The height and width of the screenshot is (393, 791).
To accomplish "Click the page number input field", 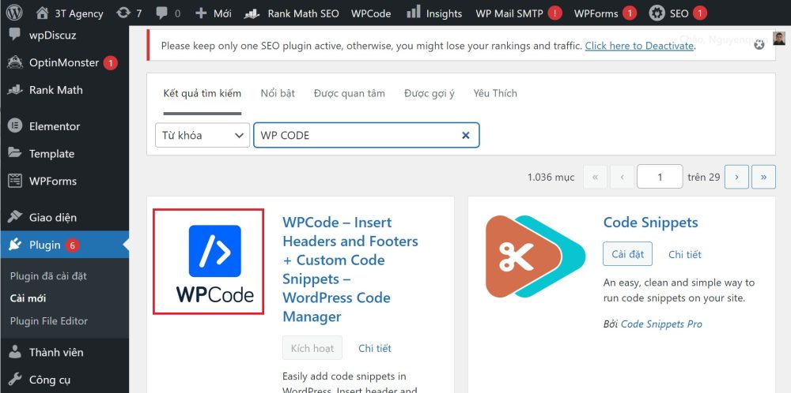I will (x=660, y=177).
